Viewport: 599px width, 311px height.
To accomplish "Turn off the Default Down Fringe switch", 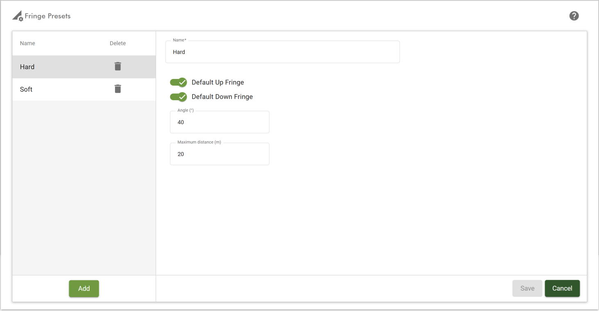I will tap(179, 97).
